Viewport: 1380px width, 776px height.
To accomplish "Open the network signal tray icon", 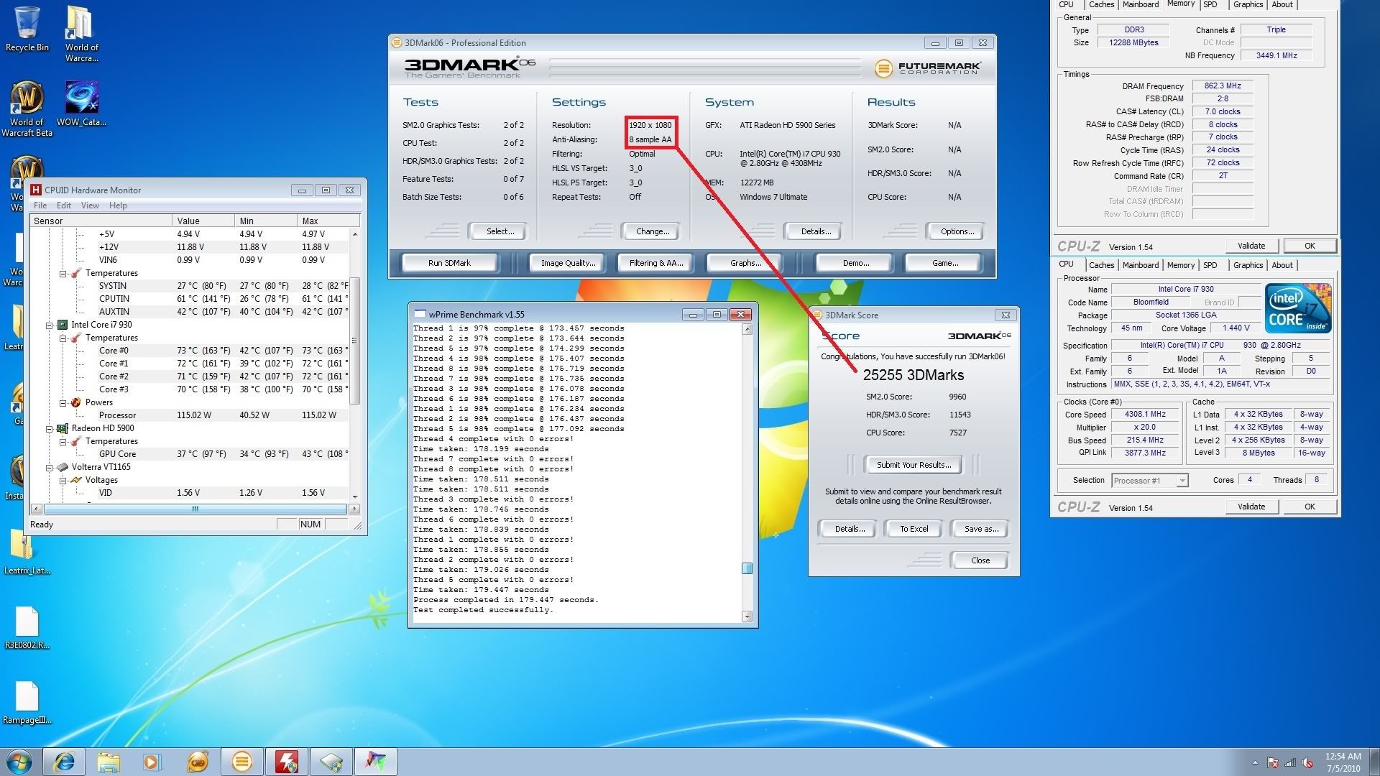I will click(1290, 762).
